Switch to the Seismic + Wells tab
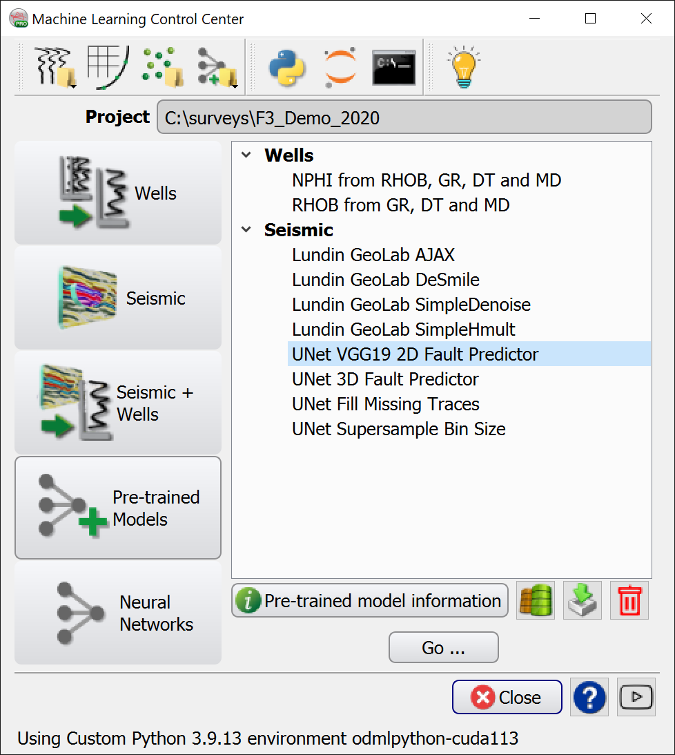The width and height of the screenshot is (675, 755). pos(118,403)
